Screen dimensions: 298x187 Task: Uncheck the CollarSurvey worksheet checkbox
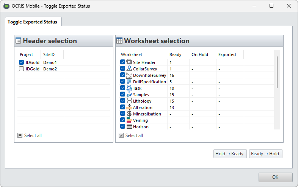(122, 69)
